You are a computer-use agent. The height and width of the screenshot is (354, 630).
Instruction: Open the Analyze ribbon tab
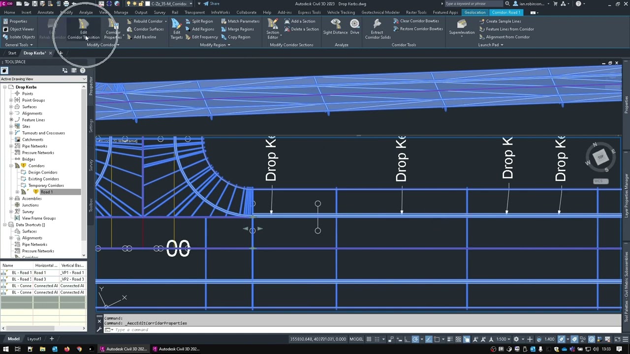(x=86, y=12)
